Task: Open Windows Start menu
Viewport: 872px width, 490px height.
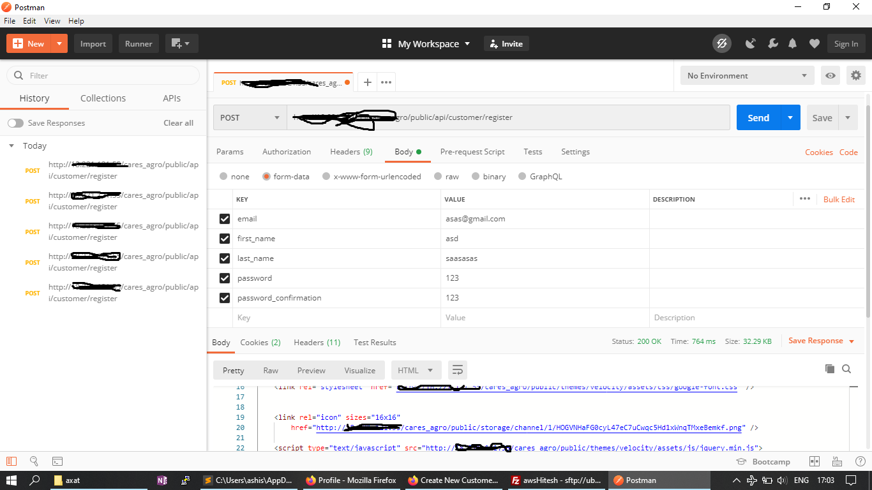Action: 11,480
